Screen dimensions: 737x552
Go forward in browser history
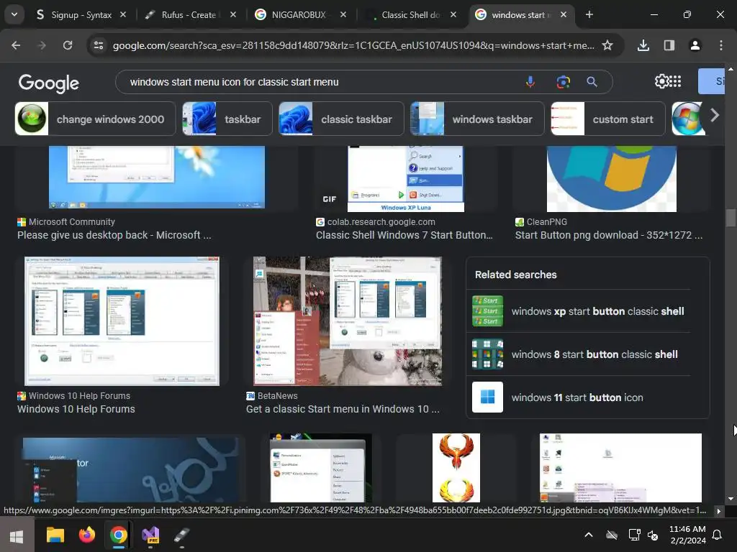(42, 45)
